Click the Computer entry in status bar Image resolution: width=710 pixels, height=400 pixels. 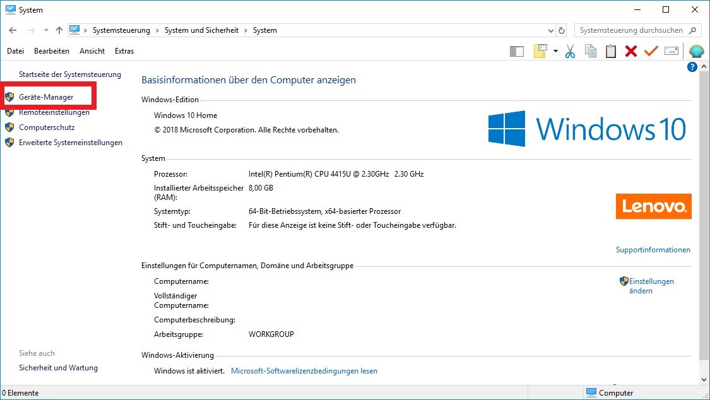pos(610,393)
